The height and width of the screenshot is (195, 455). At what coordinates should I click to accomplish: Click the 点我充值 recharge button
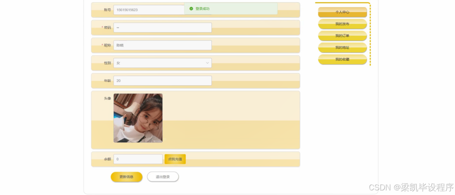click(175, 159)
